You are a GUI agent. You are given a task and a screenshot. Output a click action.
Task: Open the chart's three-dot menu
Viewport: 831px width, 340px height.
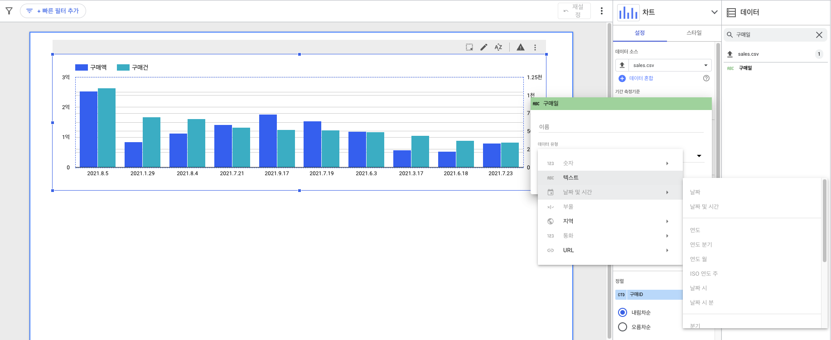click(535, 47)
